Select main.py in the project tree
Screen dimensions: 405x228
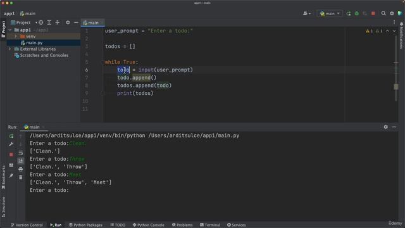coord(34,42)
